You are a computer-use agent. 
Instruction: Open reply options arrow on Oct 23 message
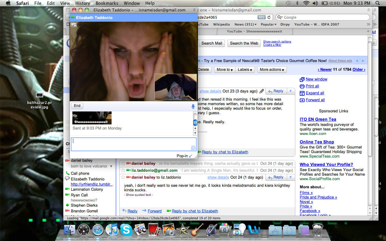coord(290,91)
